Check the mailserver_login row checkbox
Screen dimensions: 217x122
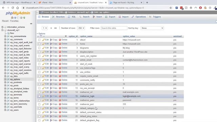39,96
